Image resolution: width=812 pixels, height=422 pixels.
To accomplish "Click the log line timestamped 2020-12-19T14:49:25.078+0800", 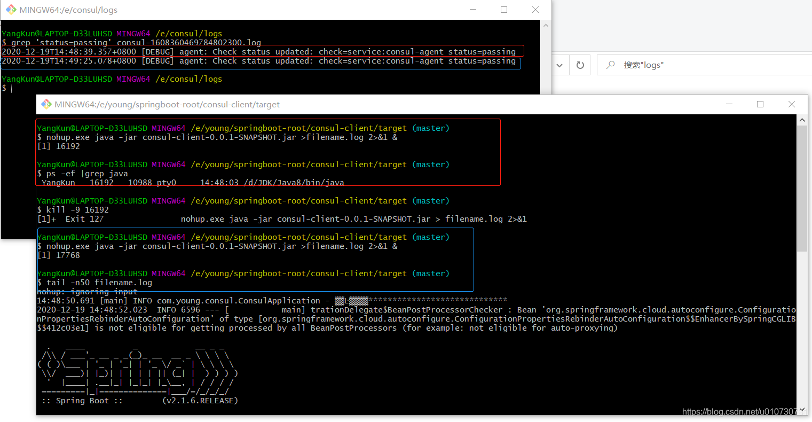I will [x=259, y=61].
